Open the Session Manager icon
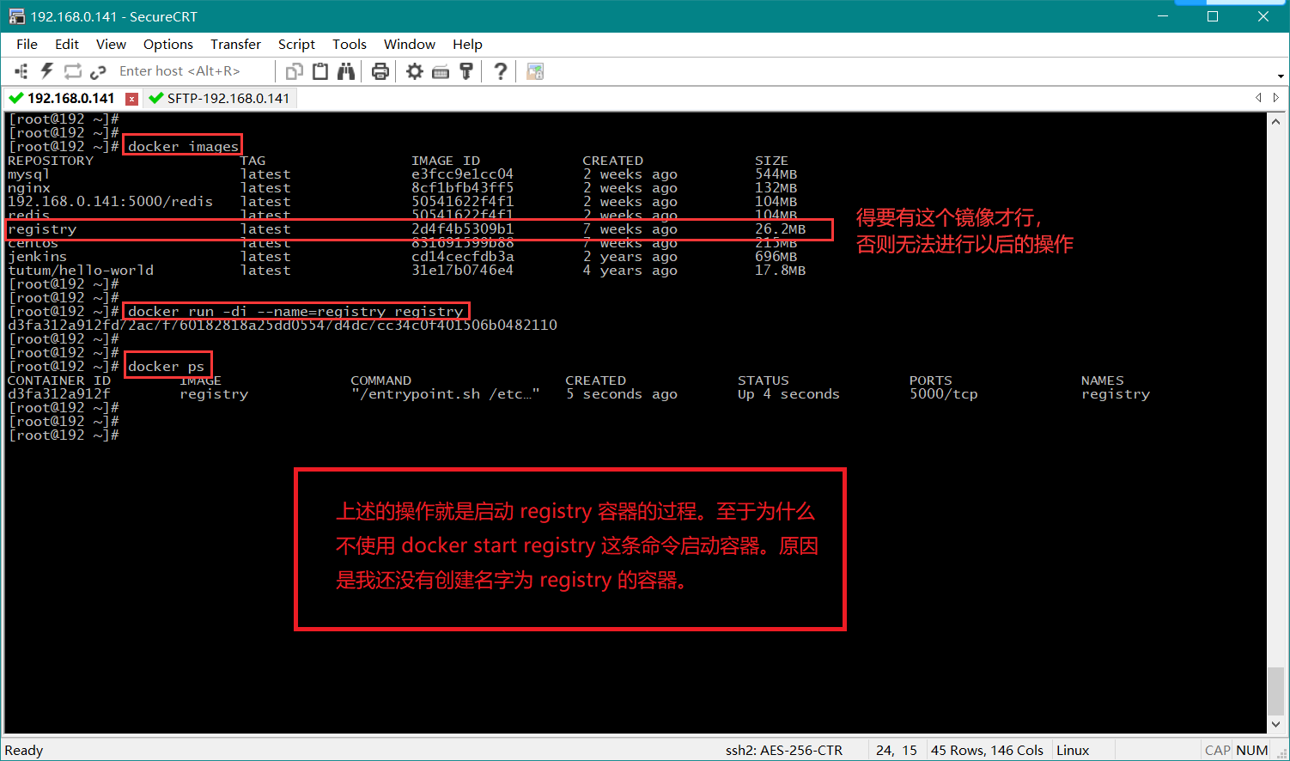Image resolution: width=1290 pixels, height=761 pixels. (21, 71)
